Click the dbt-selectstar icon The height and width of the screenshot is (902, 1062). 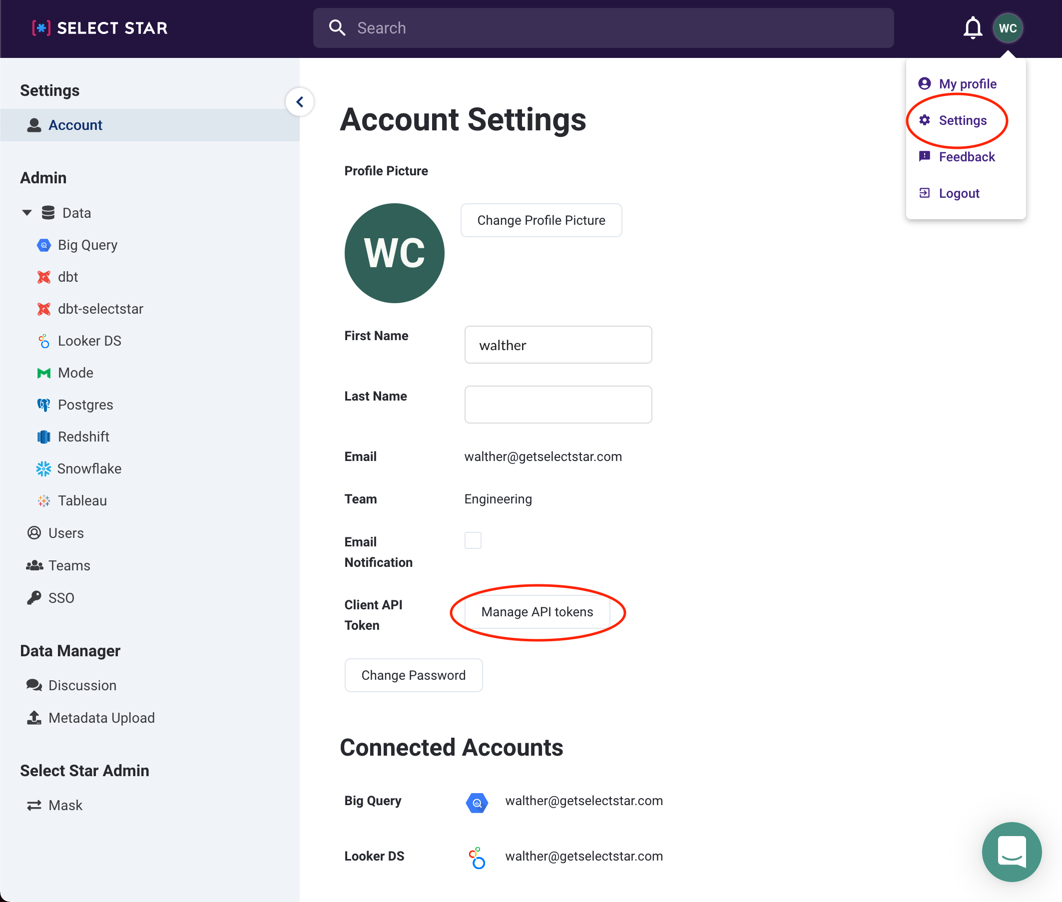(x=44, y=309)
